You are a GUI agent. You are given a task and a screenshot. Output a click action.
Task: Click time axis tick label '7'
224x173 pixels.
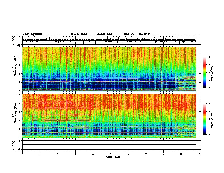tap(146, 154)
